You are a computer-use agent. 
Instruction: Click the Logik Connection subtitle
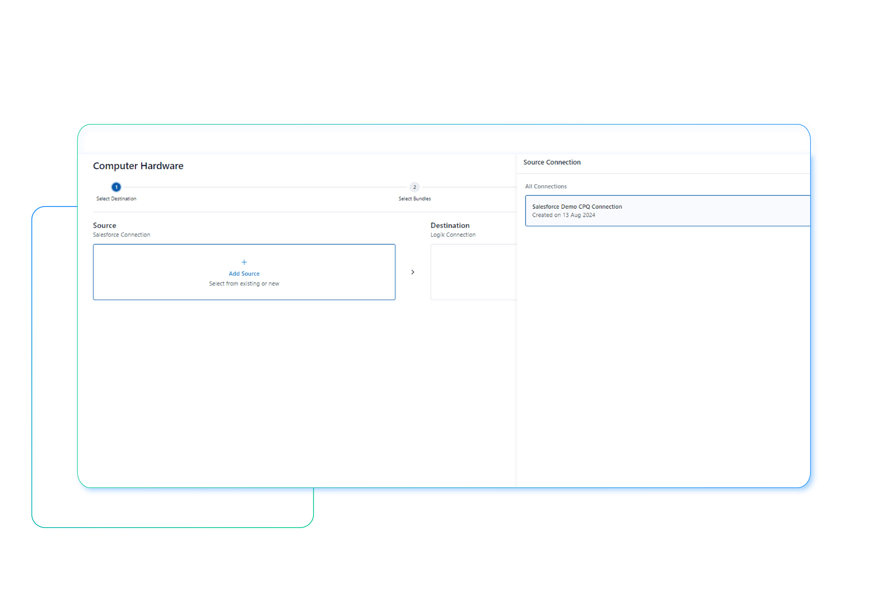(x=453, y=234)
